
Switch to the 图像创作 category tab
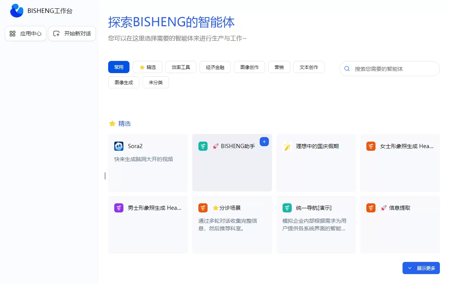point(249,67)
